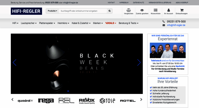Move brand carousel to next logos
The height and width of the screenshot is (108, 199).
click(141, 100)
